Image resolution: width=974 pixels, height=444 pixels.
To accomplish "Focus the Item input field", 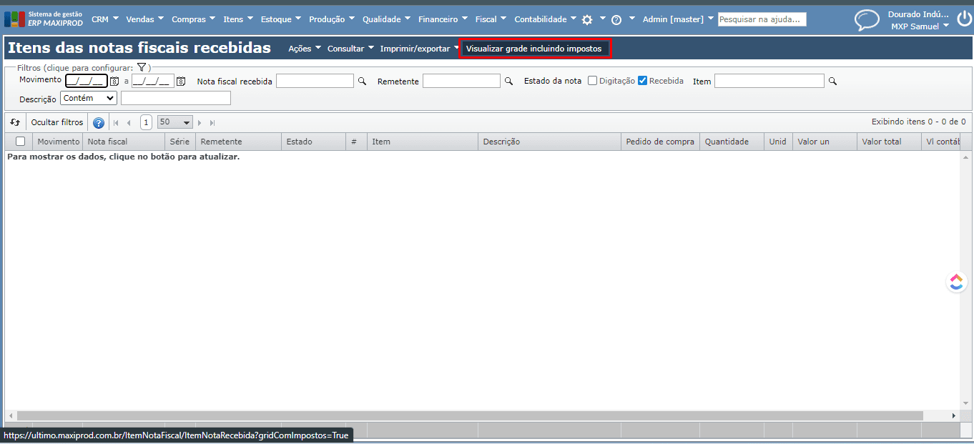I will click(x=769, y=81).
